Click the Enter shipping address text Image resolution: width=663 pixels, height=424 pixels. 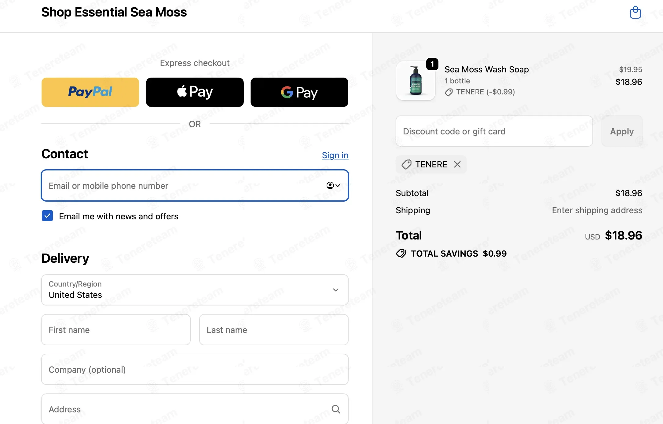(597, 210)
